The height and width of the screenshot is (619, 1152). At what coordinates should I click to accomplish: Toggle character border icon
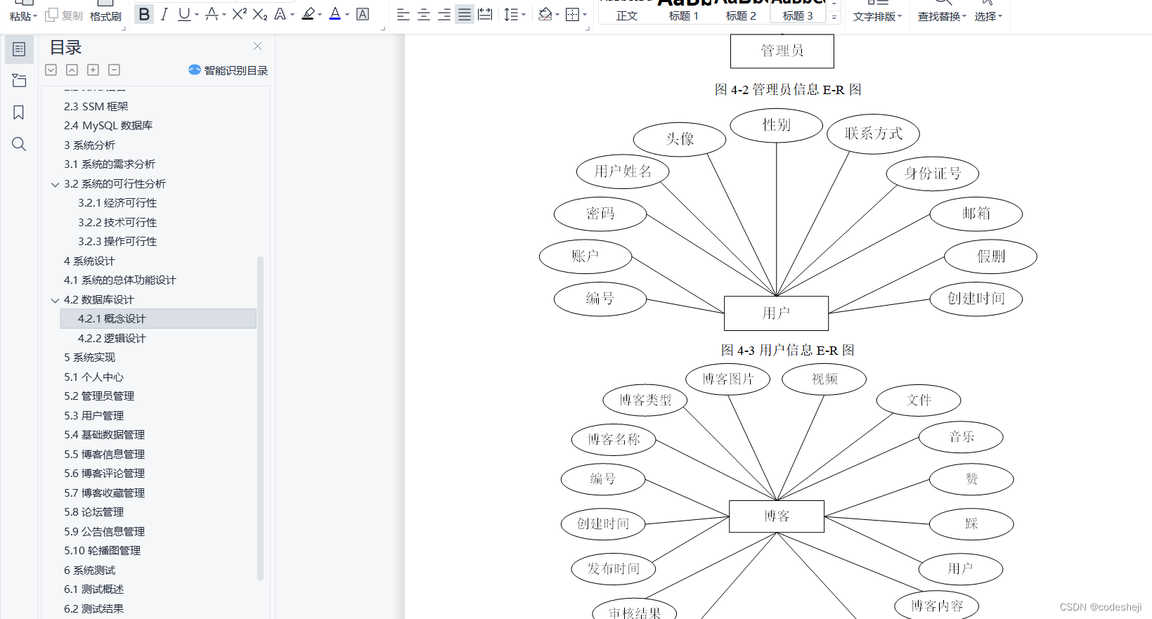point(363,14)
